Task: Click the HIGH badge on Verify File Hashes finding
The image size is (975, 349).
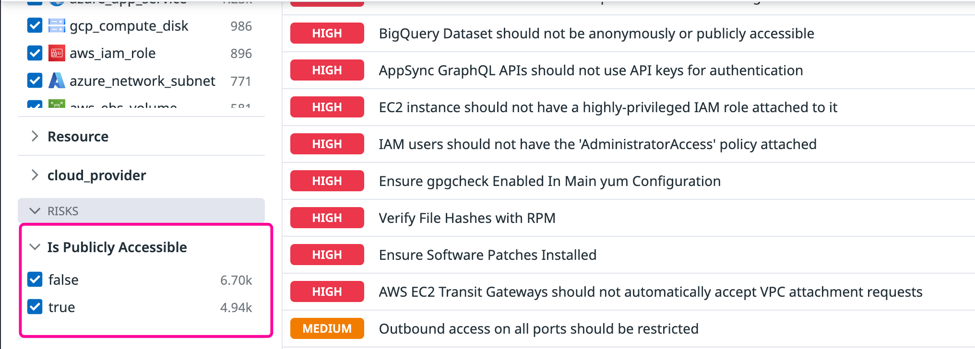Action: tap(327, 218)
